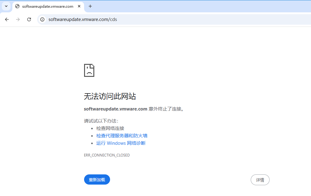The image size is (311, 196).
Task: Expand error details with 详情 button
Action: tap(260, 180)
